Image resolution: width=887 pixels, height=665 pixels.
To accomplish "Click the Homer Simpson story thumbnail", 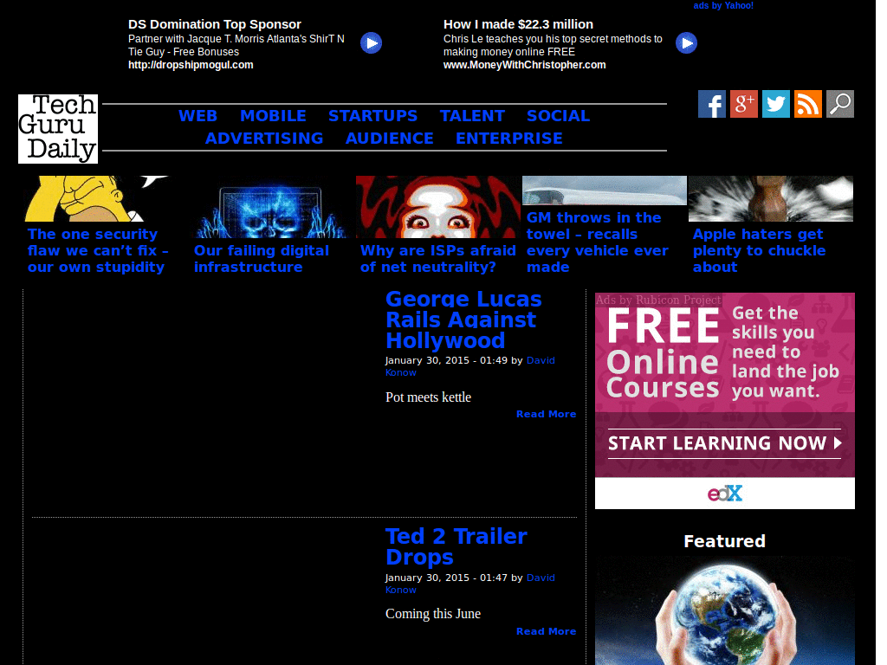I will [96, 198].
